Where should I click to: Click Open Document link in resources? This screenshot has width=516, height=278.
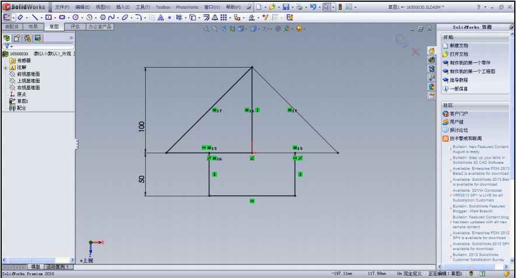point(459,54)
